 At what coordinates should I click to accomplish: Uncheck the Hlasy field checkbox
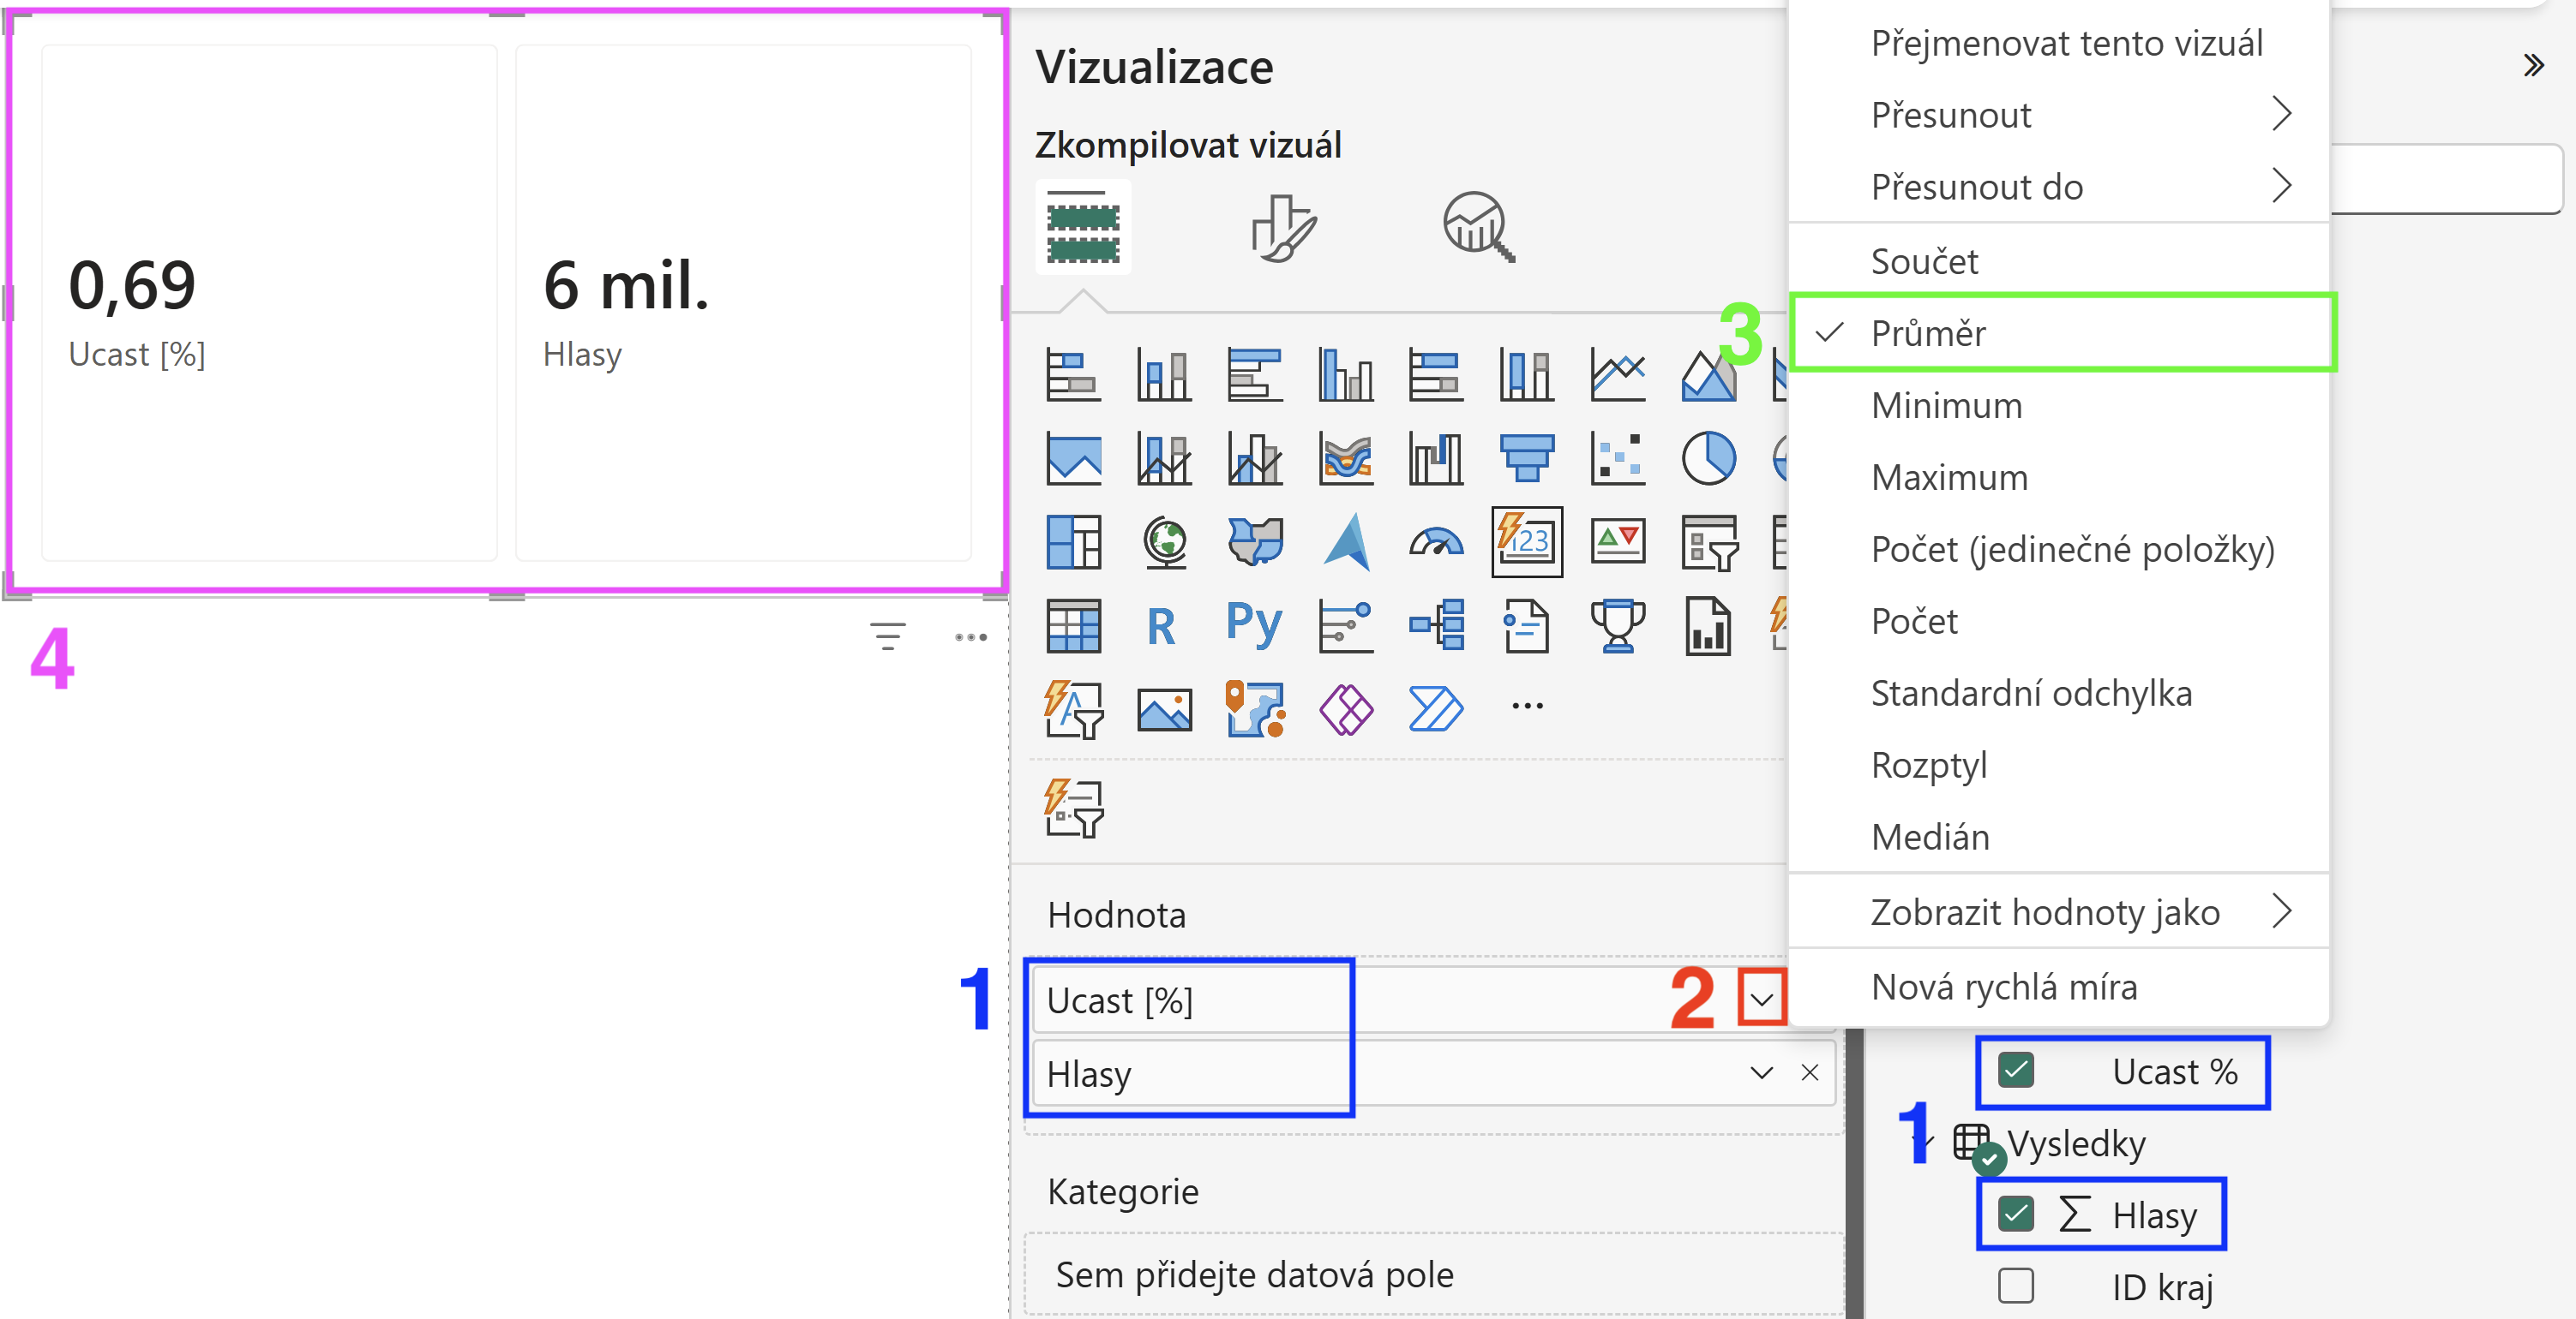pos(2015,1215)
